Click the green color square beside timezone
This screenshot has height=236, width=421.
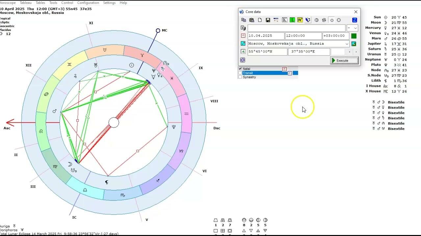click(354, 36)
